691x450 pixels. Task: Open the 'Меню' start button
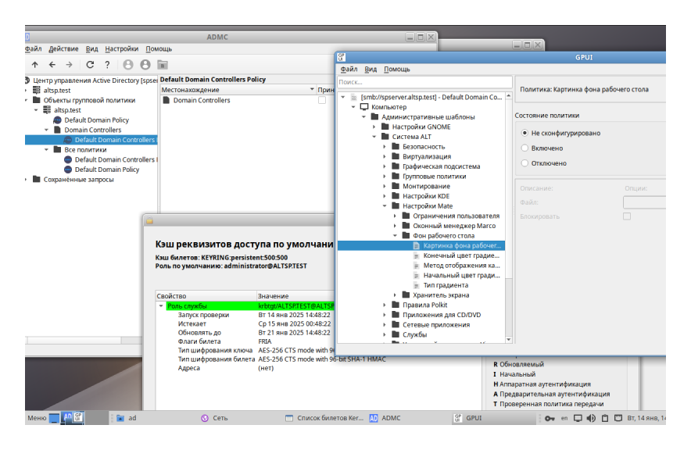37,418
